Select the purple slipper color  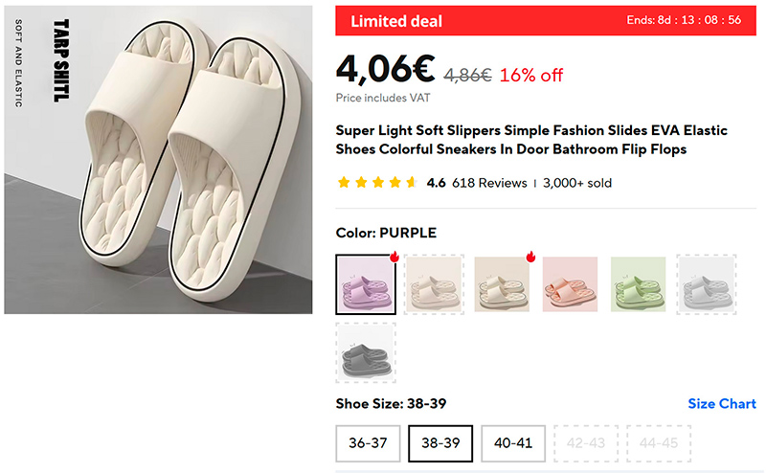tap(365, 284)
